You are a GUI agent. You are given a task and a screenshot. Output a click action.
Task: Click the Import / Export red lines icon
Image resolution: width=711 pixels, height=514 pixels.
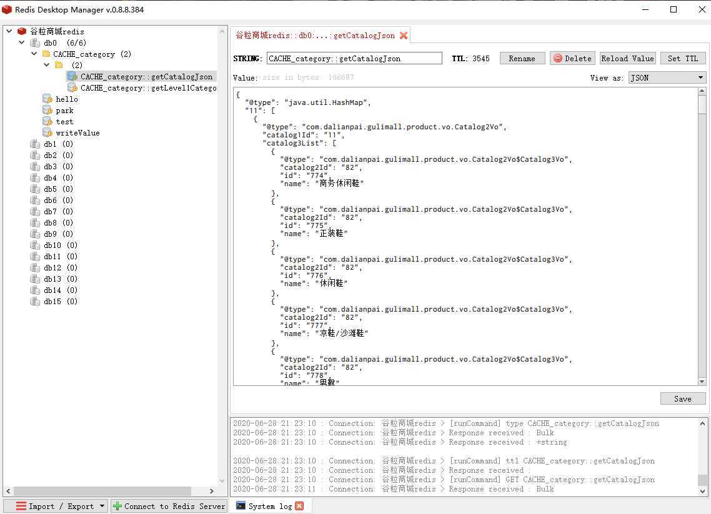[21, 506]
